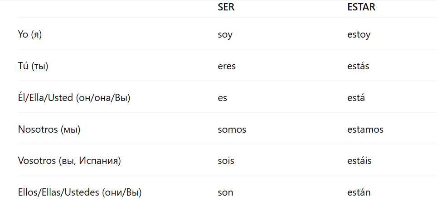Click the SER column header

pyautogui.click(x=226, y=8)
